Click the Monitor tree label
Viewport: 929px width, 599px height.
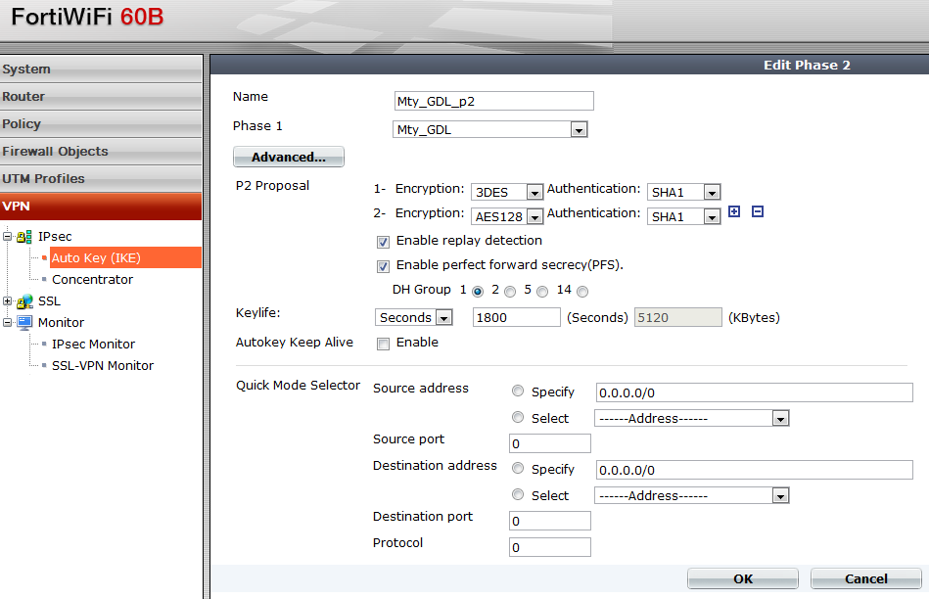tap(61, 323)
